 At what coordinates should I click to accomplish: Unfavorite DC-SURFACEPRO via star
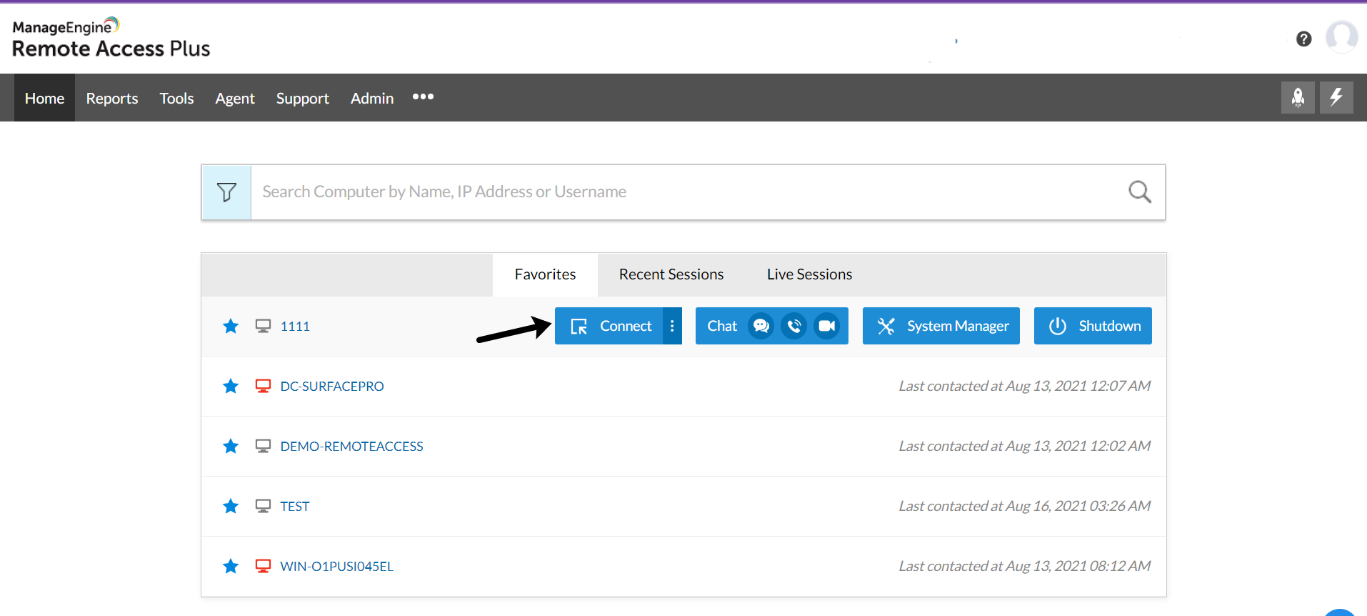pyautogui.click(x=231, y=387)
